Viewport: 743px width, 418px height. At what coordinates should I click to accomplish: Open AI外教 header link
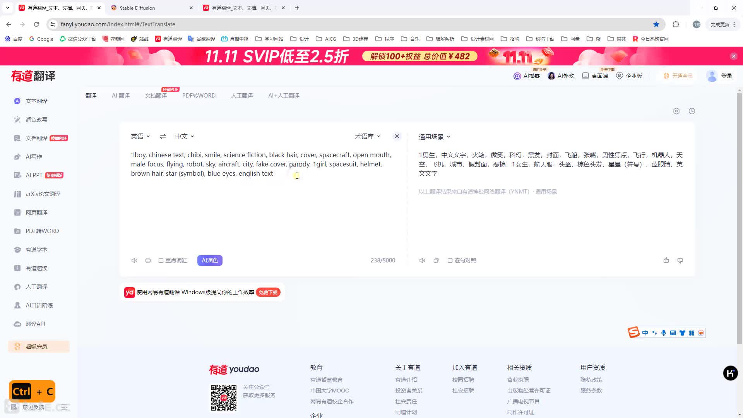tap(561, 76)
